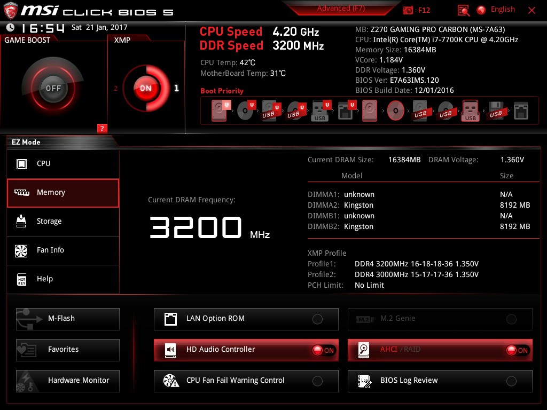547x410 pixels.
Task: Toggle the M.2 Genie option
Action: click(x=440, y=319)
